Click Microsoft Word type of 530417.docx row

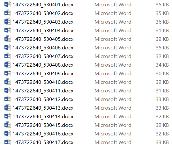tap(113, 142)
